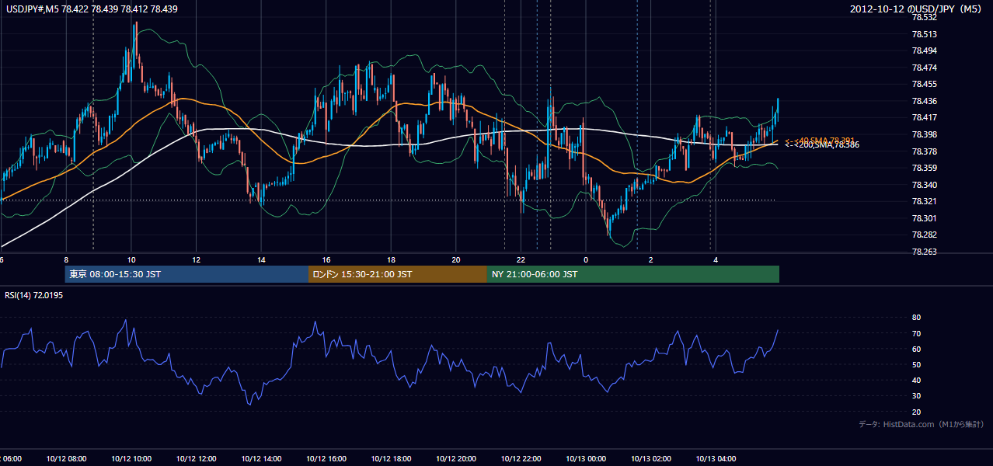Click hour marker 14 under price chart
Viewport: 993px width, 466px height.
(261, 260)
